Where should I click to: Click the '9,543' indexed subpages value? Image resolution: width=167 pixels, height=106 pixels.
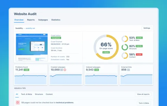pos(90,70)
